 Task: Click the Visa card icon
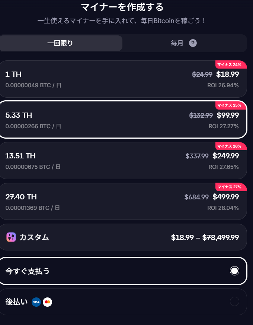[36, 302]
